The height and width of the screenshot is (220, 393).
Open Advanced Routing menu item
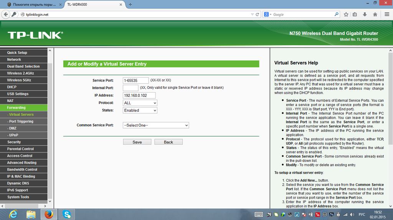tap(23, 163)
